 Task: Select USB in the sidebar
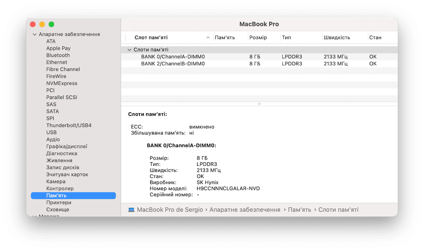51,132
